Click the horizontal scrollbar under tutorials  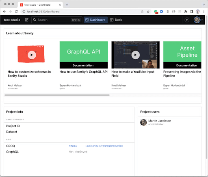[x=57, y=95]
